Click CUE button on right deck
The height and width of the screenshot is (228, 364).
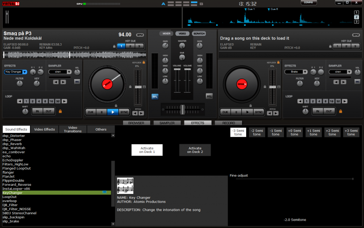(225, 112)
